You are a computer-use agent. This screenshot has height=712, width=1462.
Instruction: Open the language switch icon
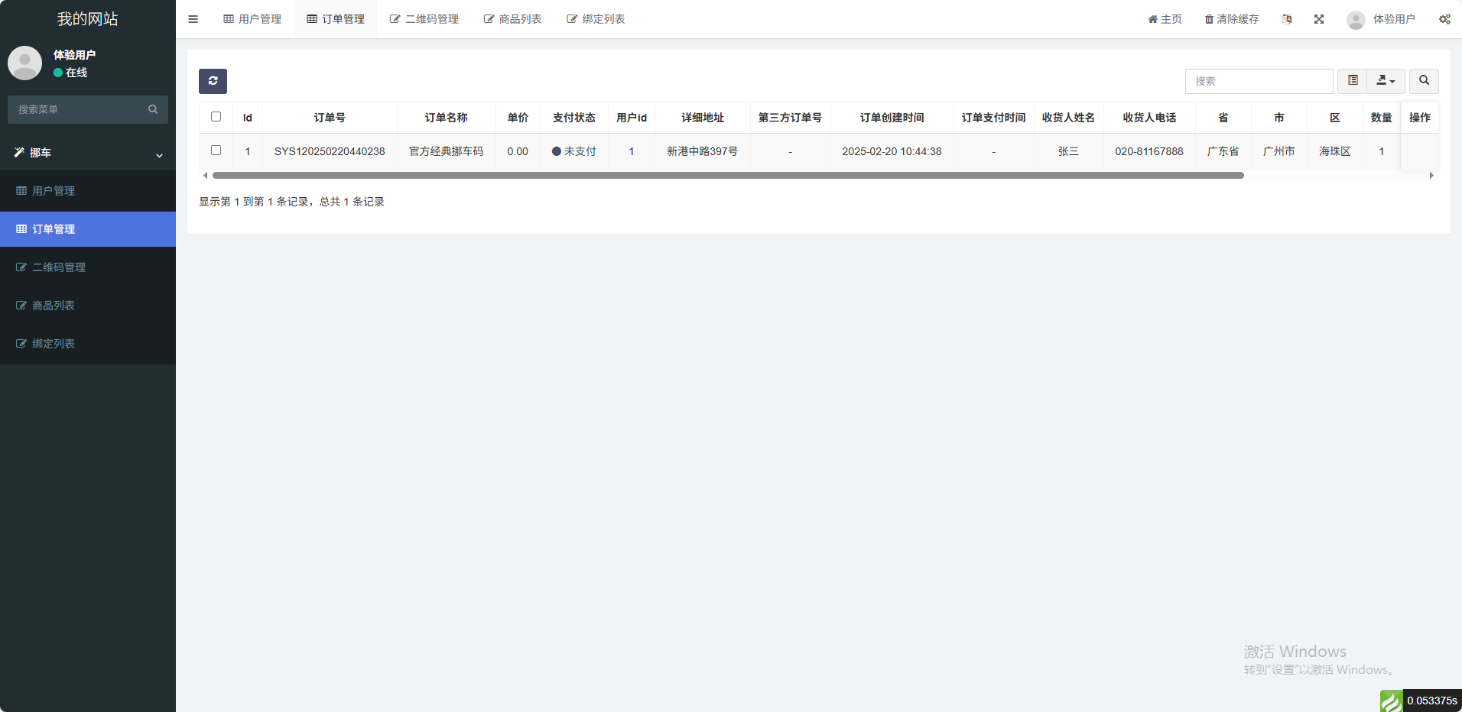pyautogui.click(x=1287, y=19)
